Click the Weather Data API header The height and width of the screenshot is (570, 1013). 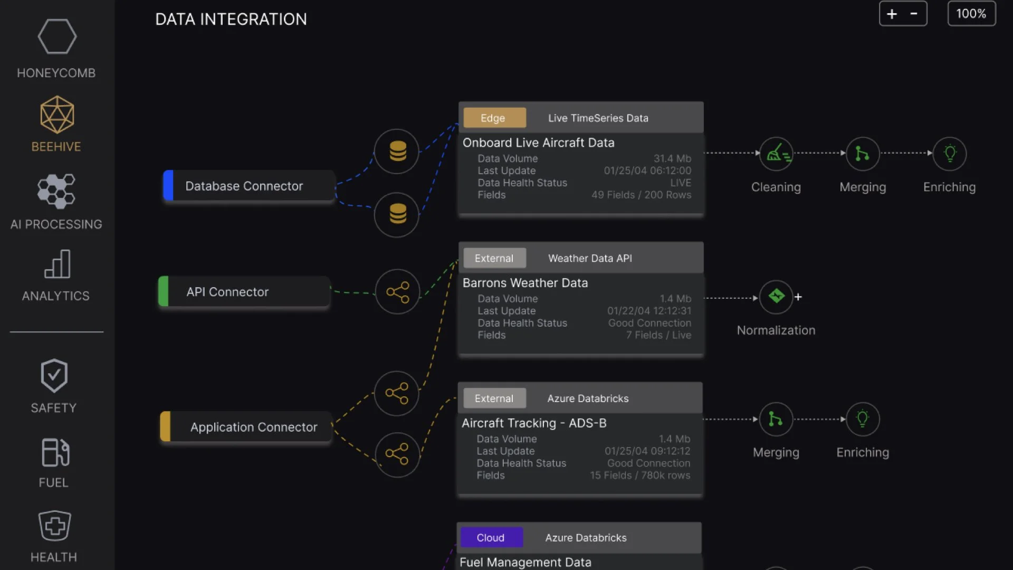point(590,259)
